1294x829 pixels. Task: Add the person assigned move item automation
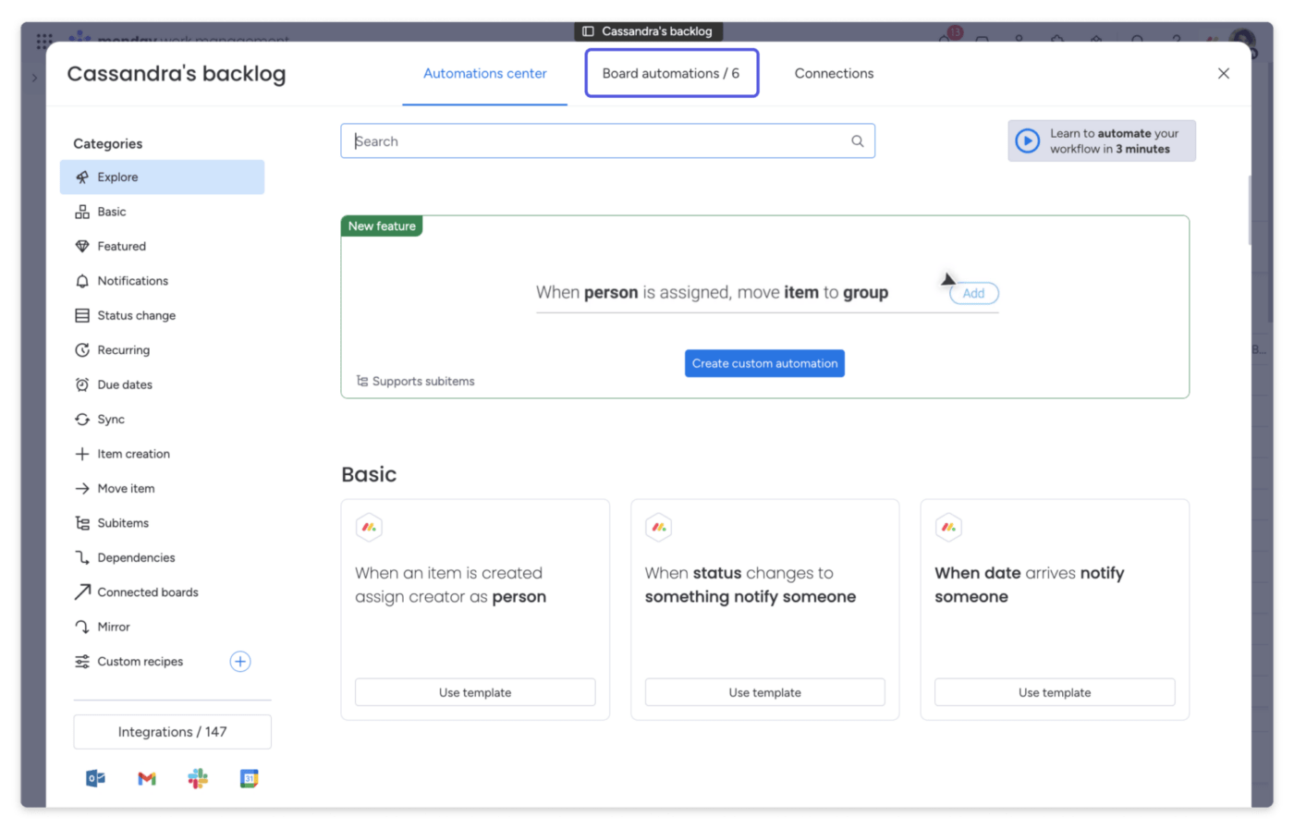[x=973, y=293]
